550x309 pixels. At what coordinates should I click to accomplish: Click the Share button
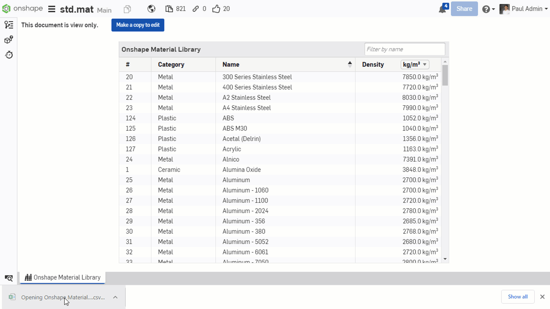tap(464, 9)
